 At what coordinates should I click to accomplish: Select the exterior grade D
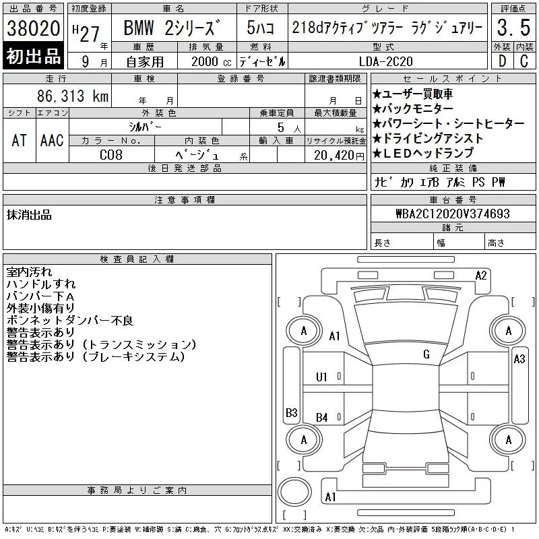[502, 61]
